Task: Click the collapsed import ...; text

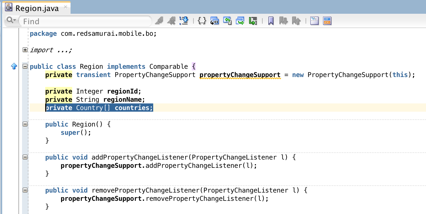Action: (x=51, y=50)
